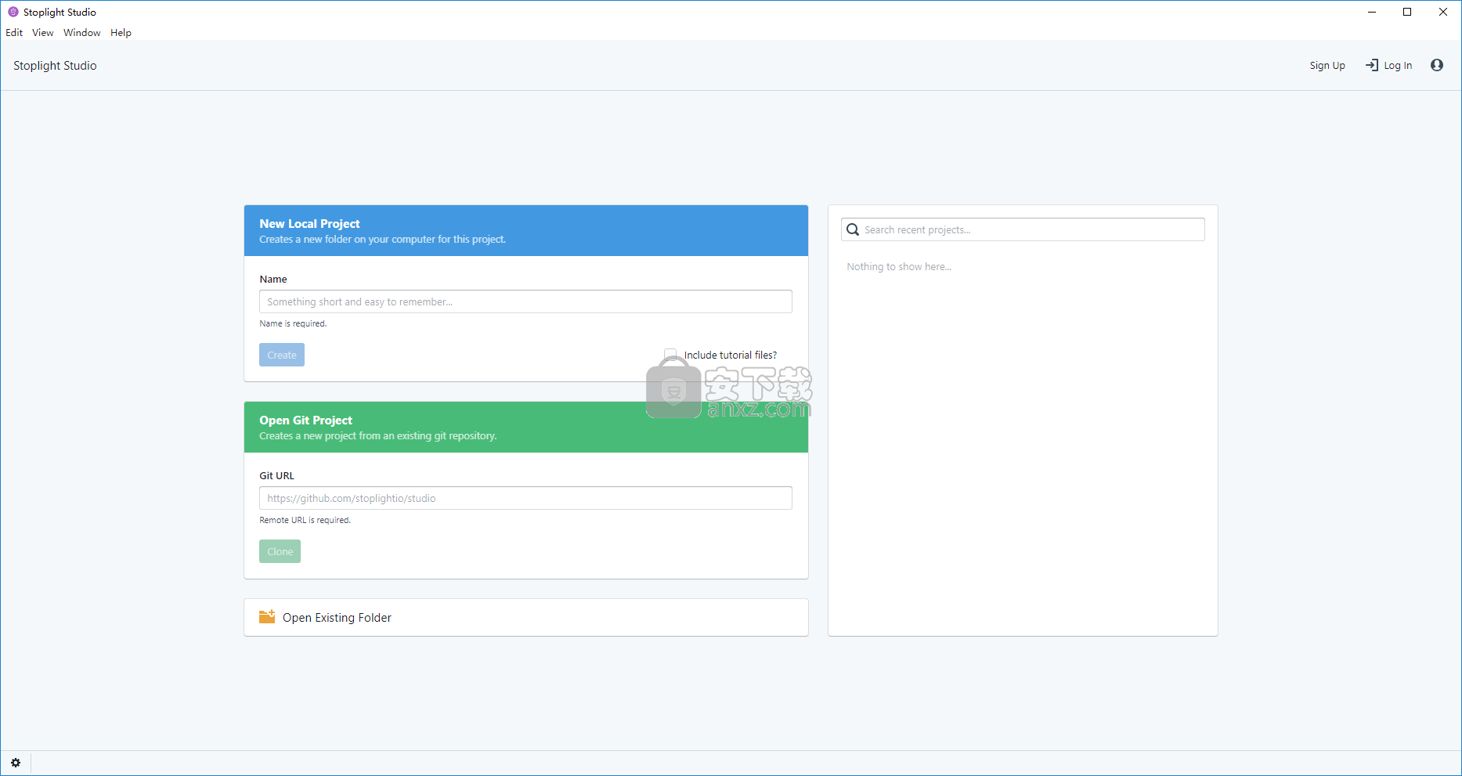Click the Open Existing Folder icon
1462x776 pixels.
(267, 617)
